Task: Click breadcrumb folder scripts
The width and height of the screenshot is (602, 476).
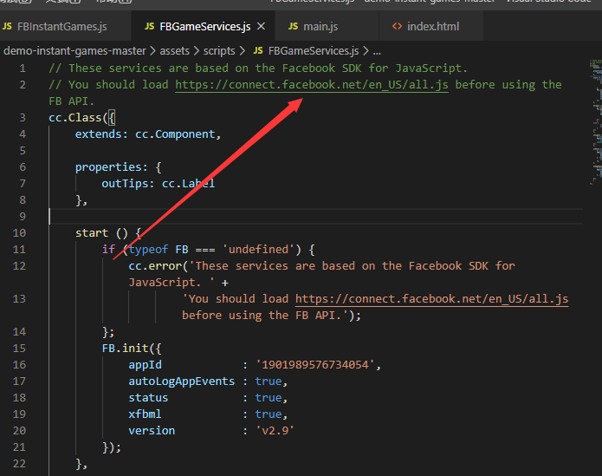Action: (x=219, y=50)
